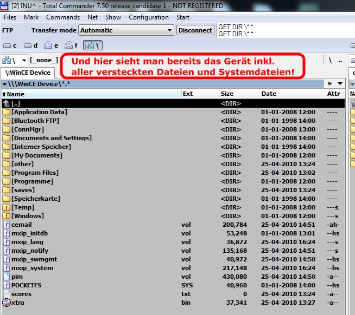355x315 pixels.
Task: Sort by Ext column header
Action: pyautogui.click(x=200, y=94)
